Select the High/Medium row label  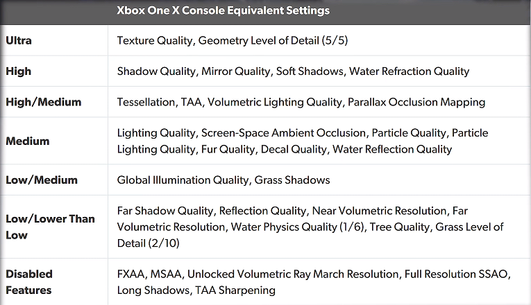(43, 102)
